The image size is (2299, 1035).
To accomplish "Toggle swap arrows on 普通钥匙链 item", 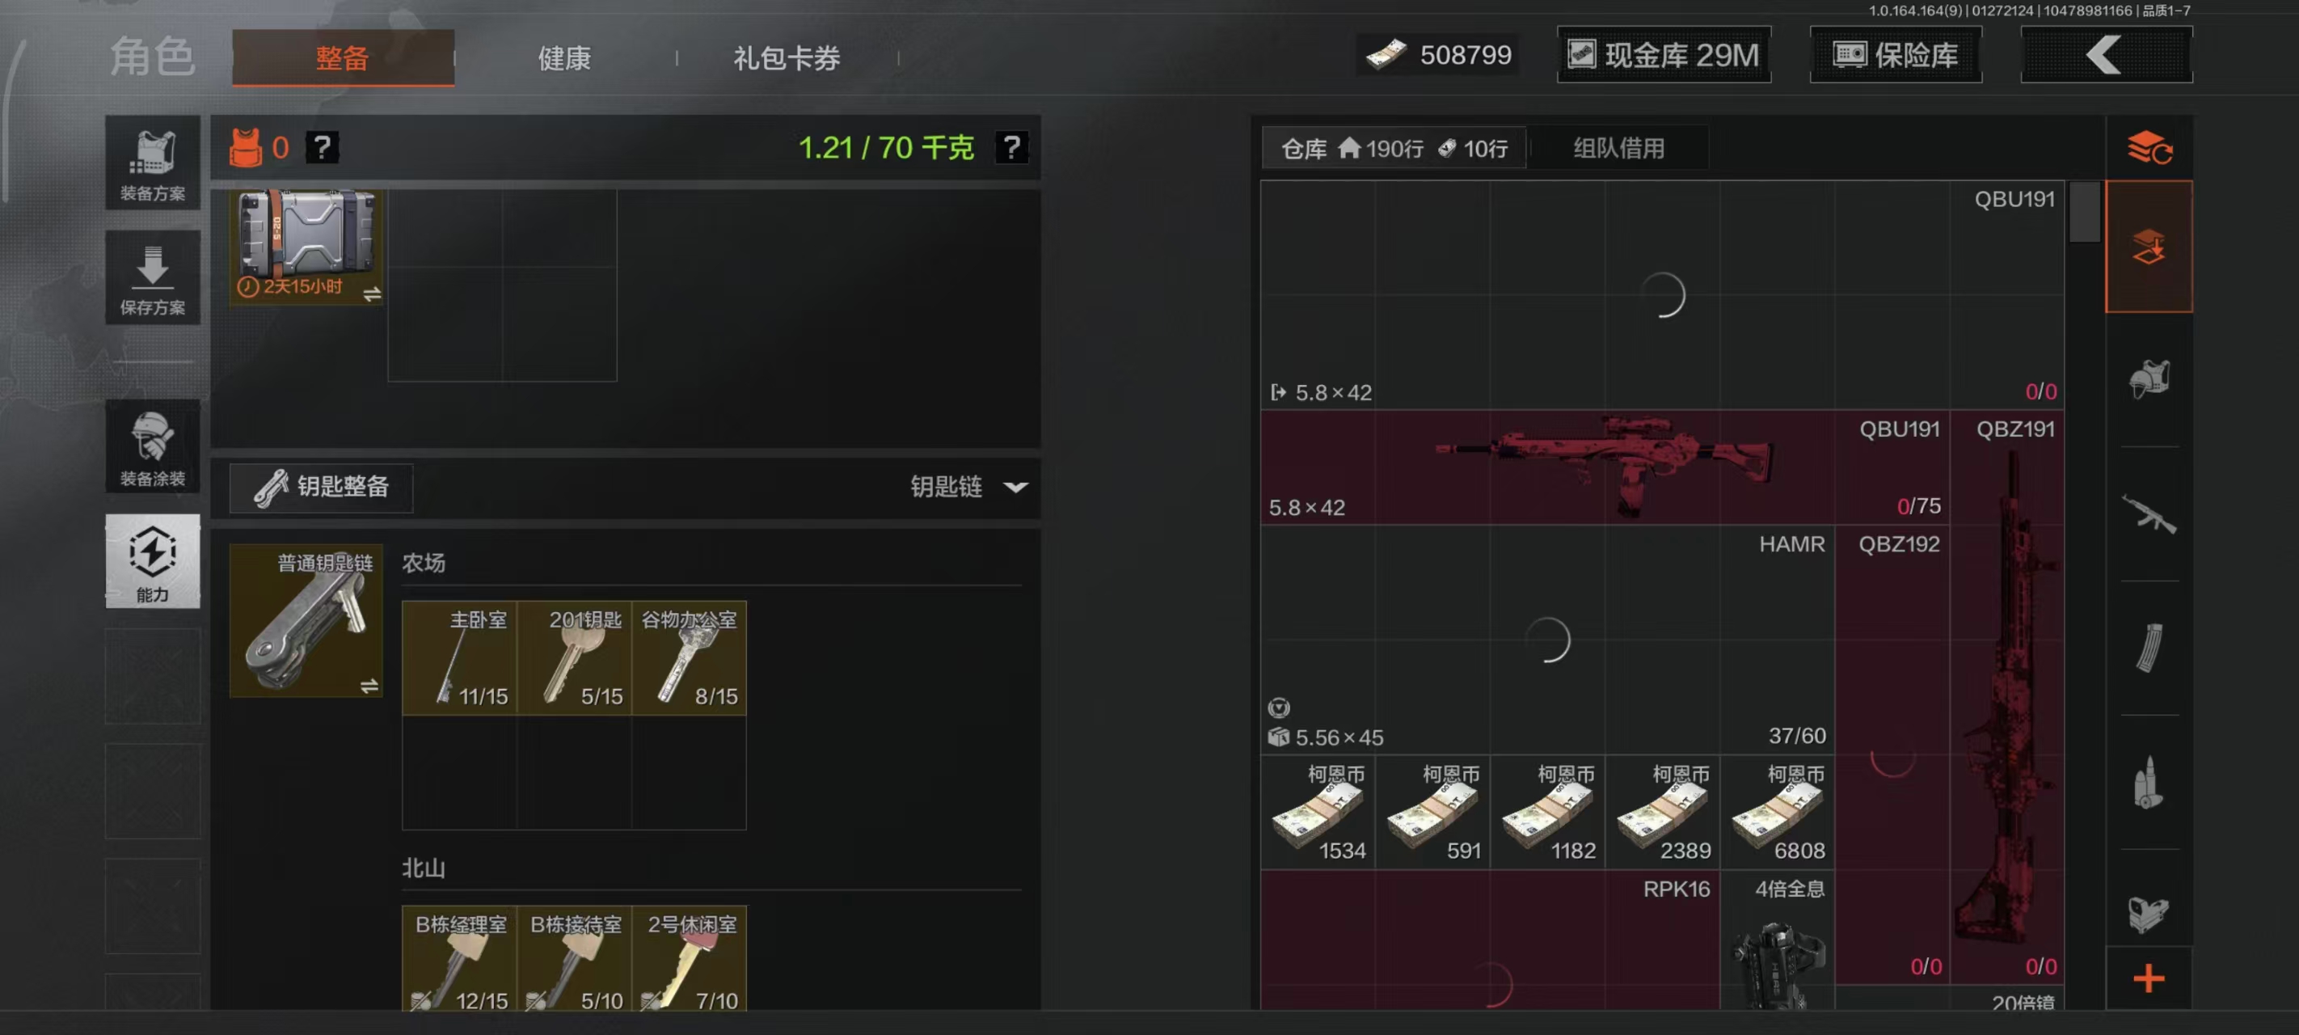I will (369, 686).
